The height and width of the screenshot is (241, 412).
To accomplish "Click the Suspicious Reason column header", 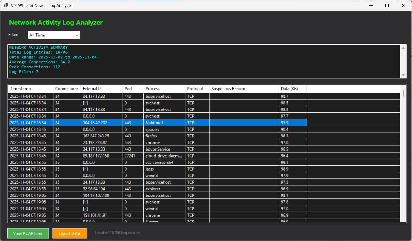I will 244,89.
